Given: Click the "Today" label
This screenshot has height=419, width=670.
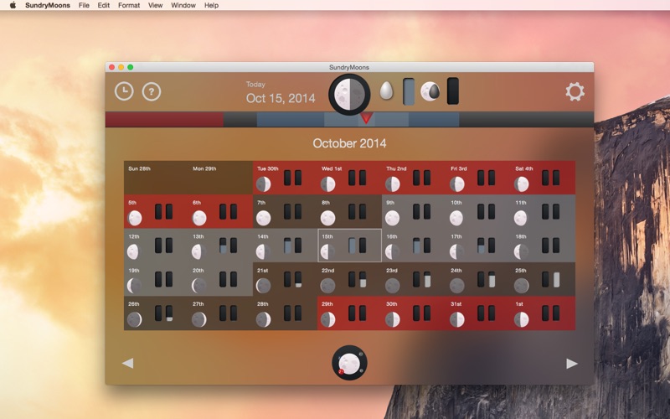Looking at the screenshot, I should pyautogui.click(x=255, y=85).
